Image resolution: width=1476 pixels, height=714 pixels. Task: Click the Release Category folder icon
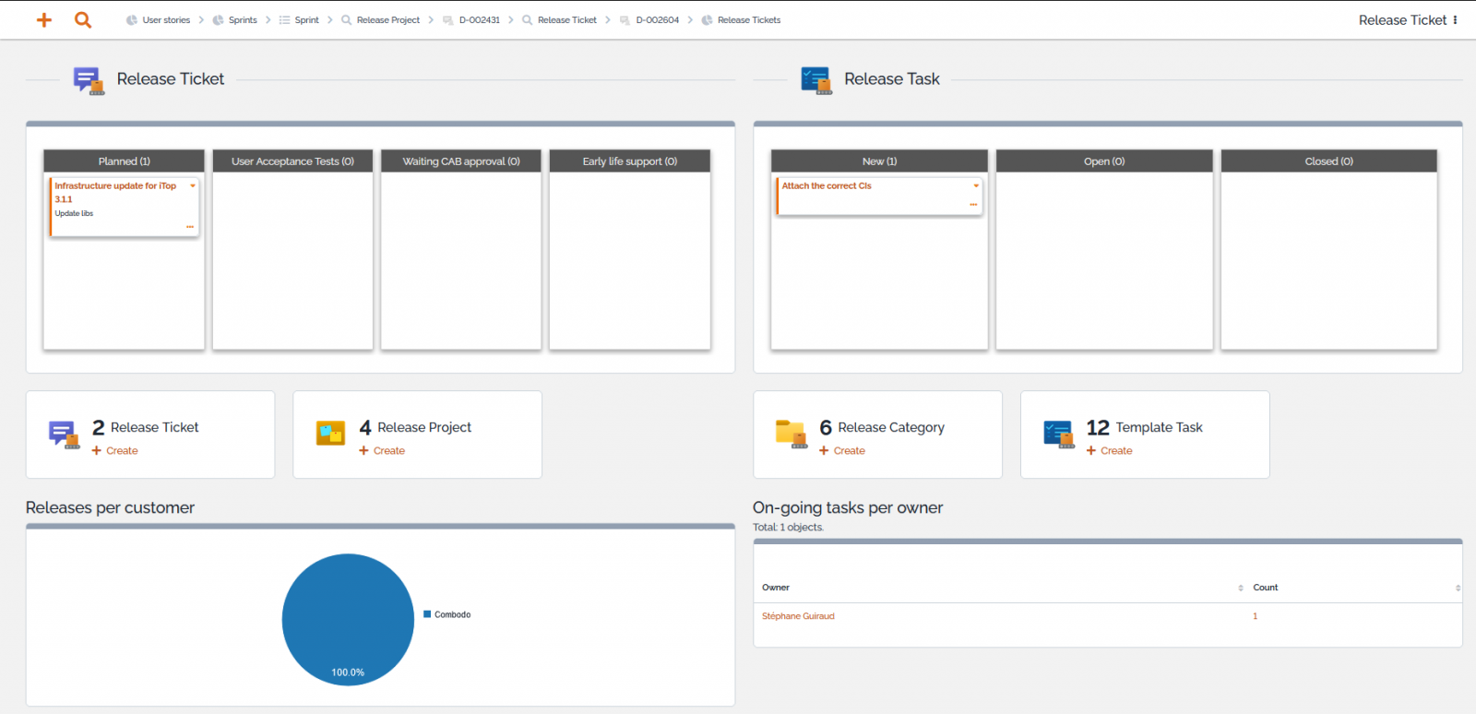[x=792, y=434]
